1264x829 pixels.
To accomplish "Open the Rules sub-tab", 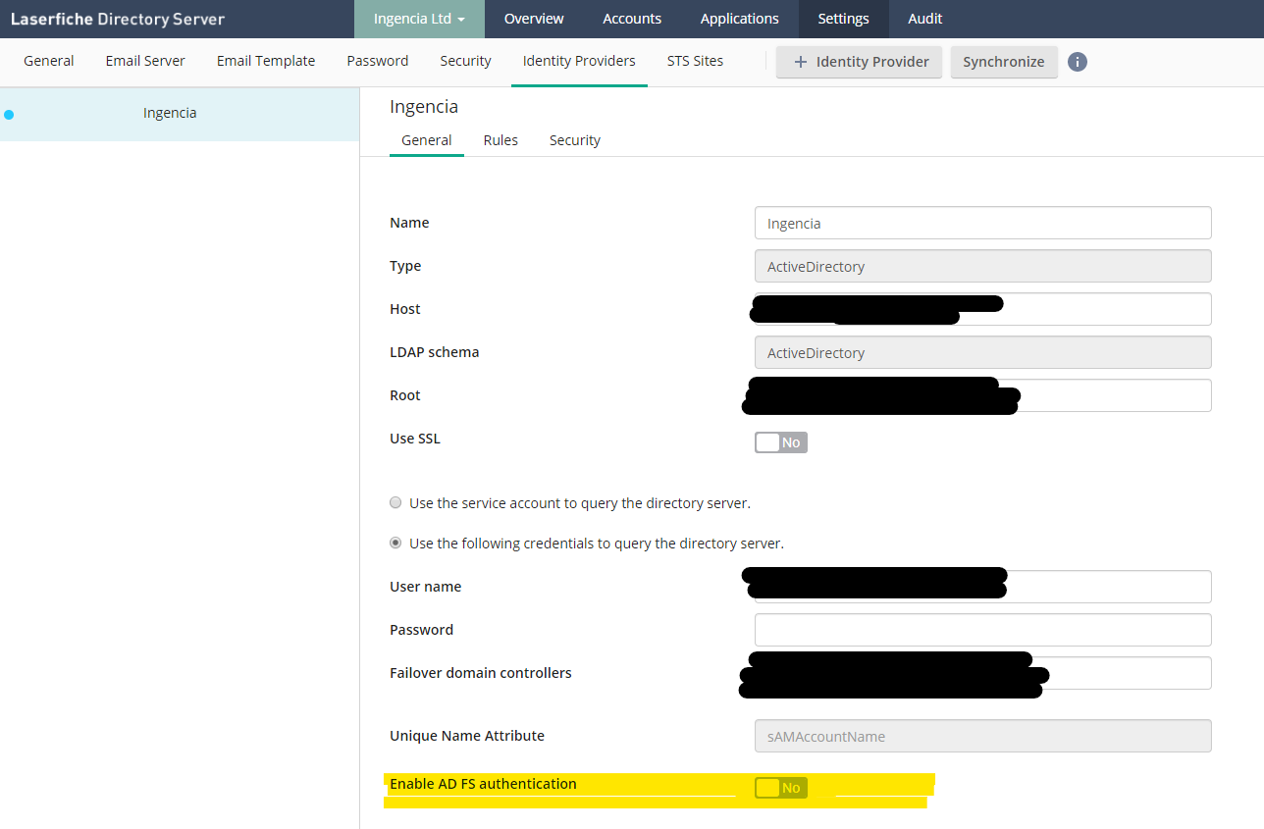I will click(x=500, y=140).
